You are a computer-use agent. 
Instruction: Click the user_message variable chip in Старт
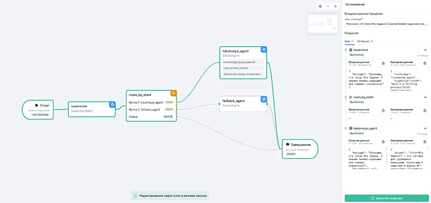[40, 115]
